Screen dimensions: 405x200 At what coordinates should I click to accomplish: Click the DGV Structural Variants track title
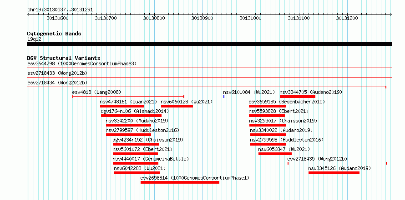coord(64,58)
